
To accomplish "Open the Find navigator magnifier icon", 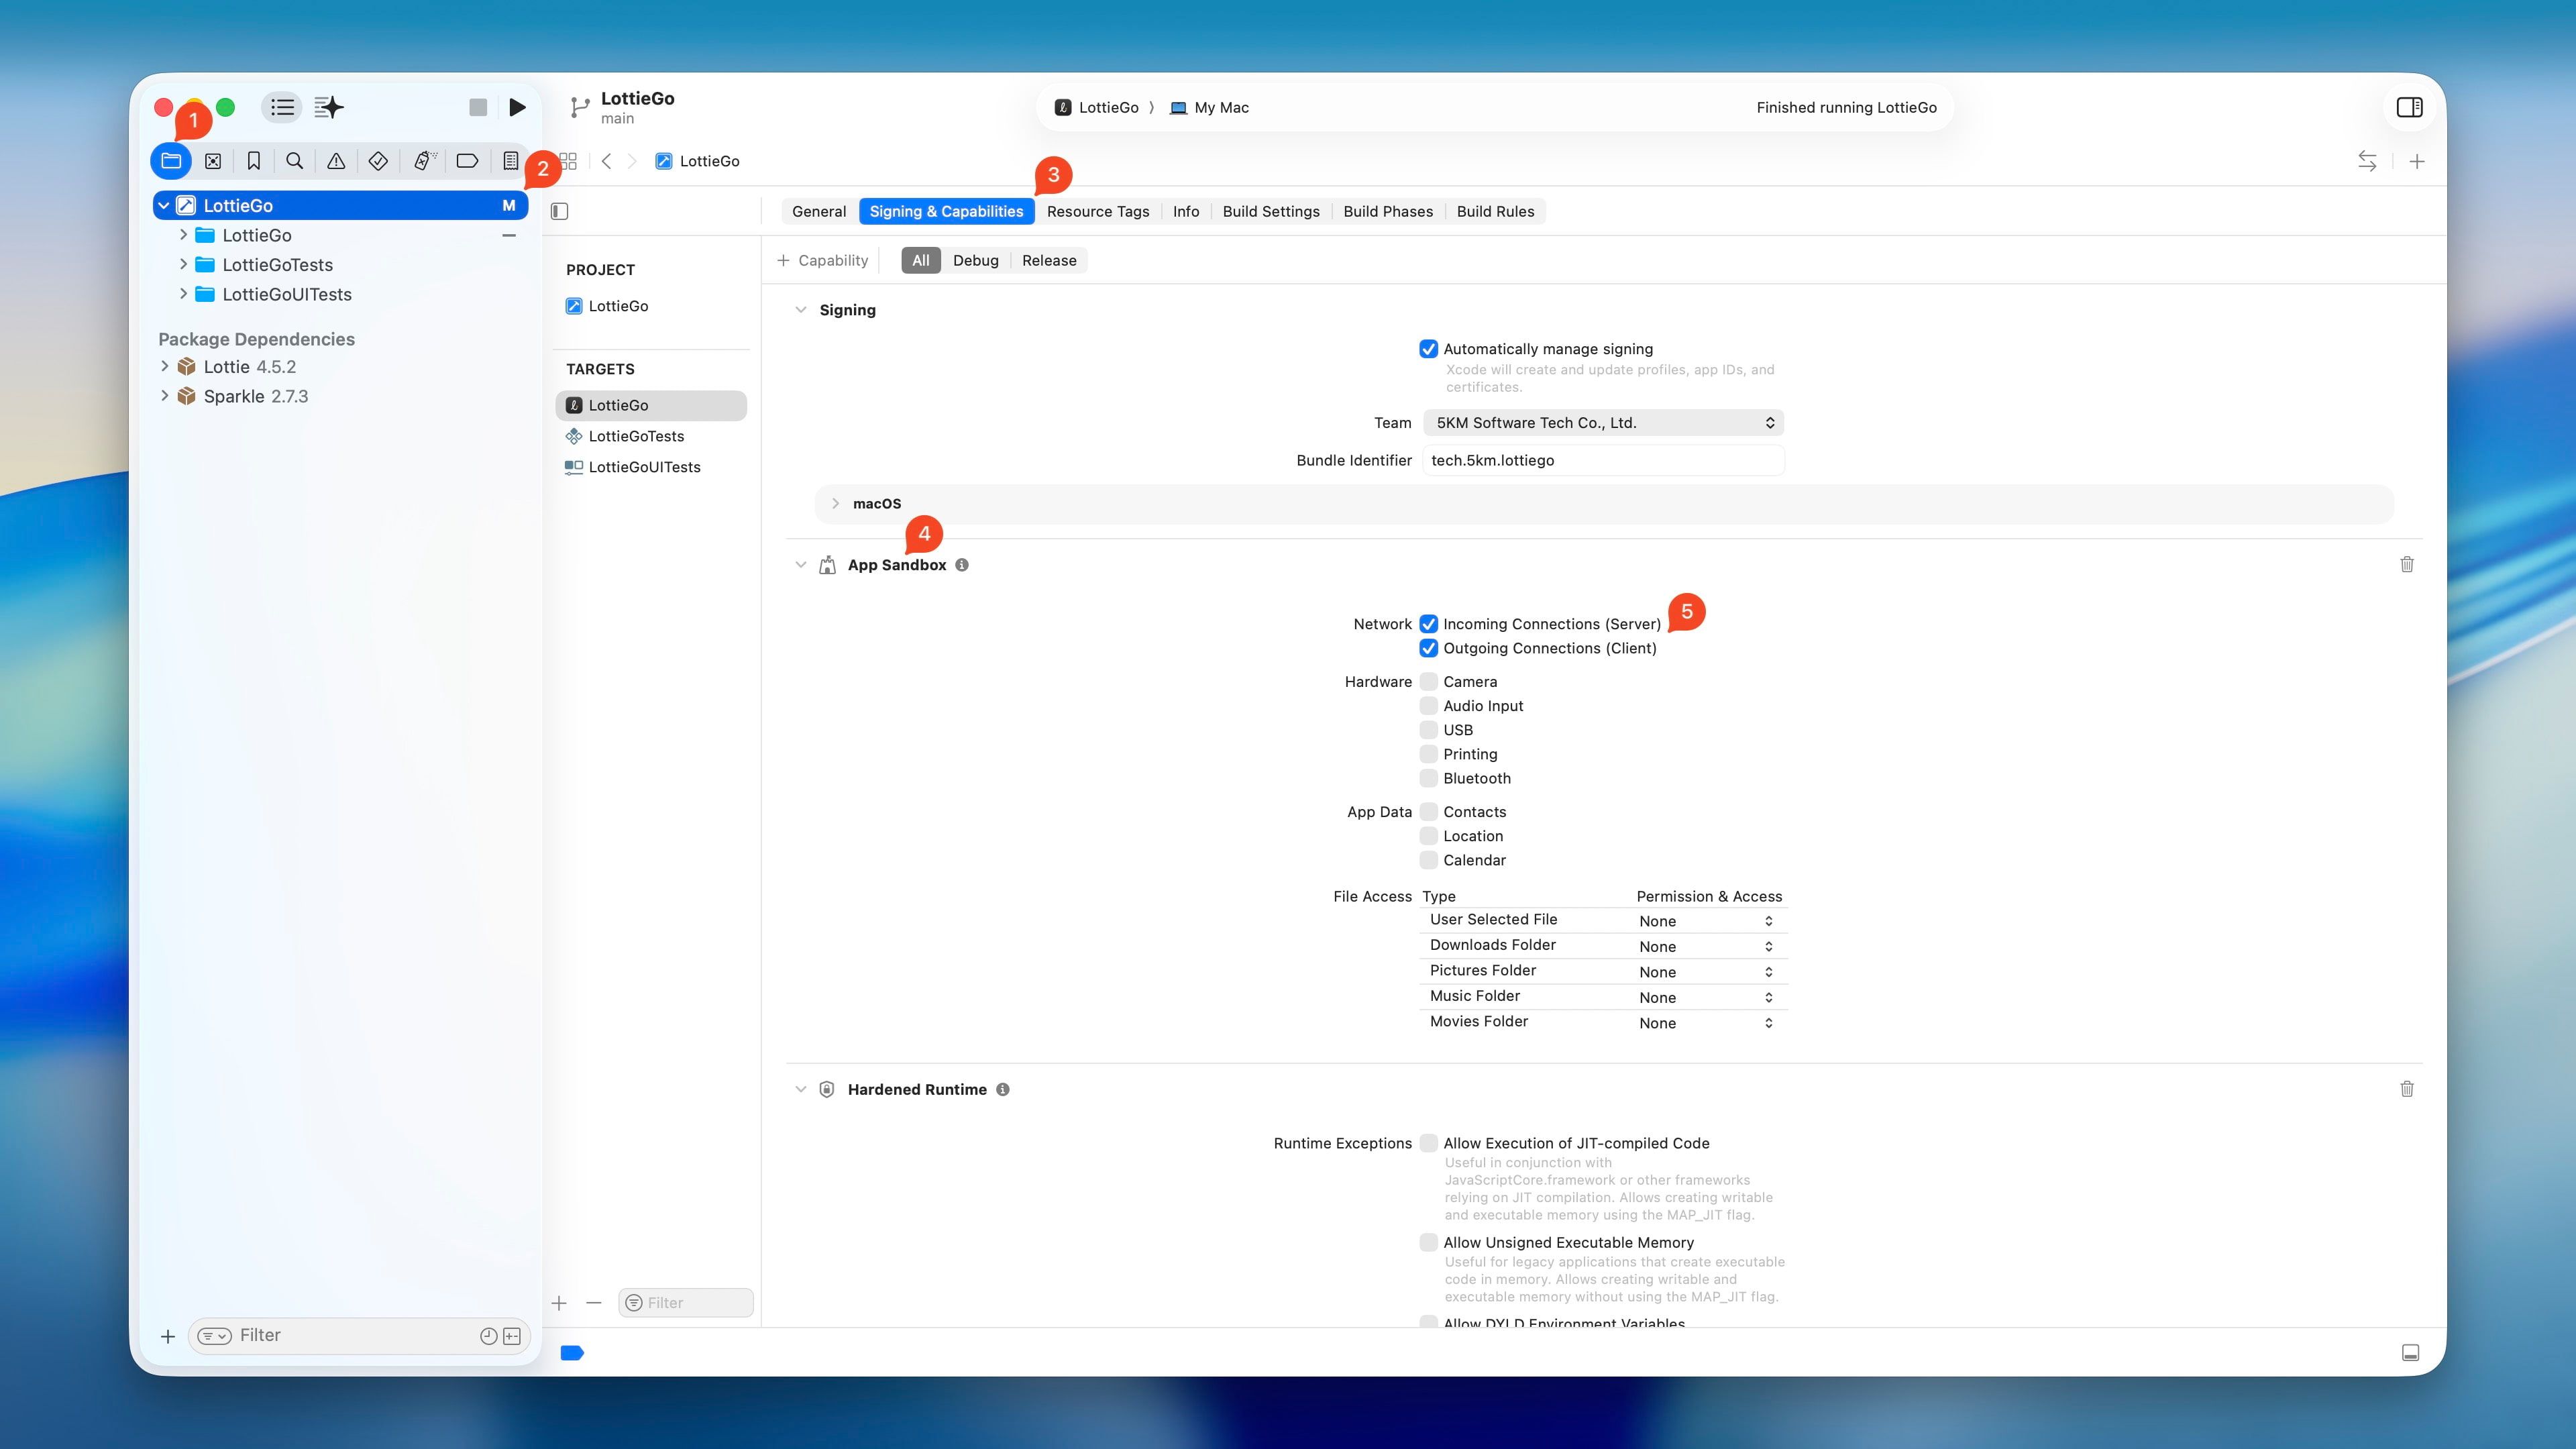I will point(294,161).
